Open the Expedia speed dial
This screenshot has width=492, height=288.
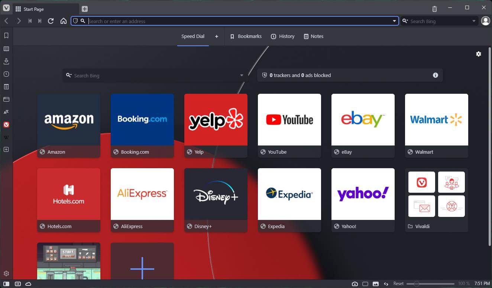pyautogui.click(x=289, y=200)
